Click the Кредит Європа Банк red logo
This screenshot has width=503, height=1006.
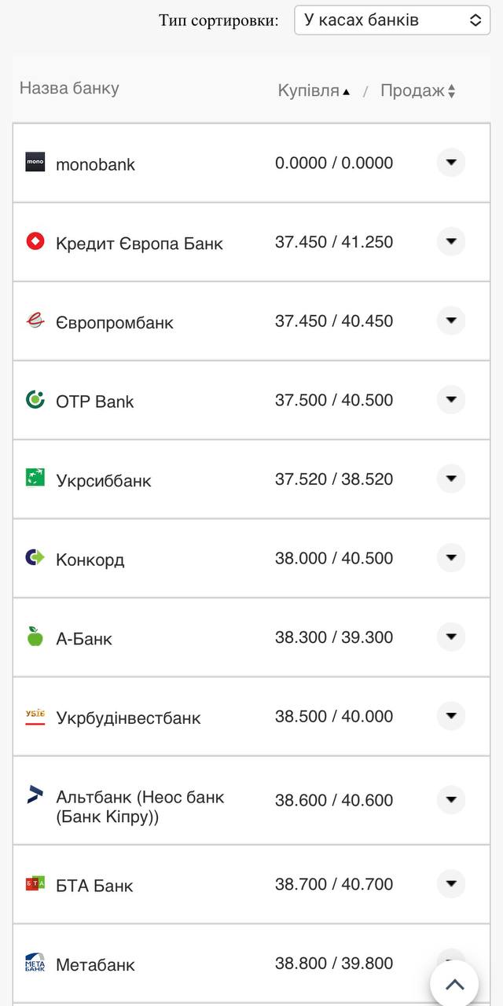(x=35, y=242)
